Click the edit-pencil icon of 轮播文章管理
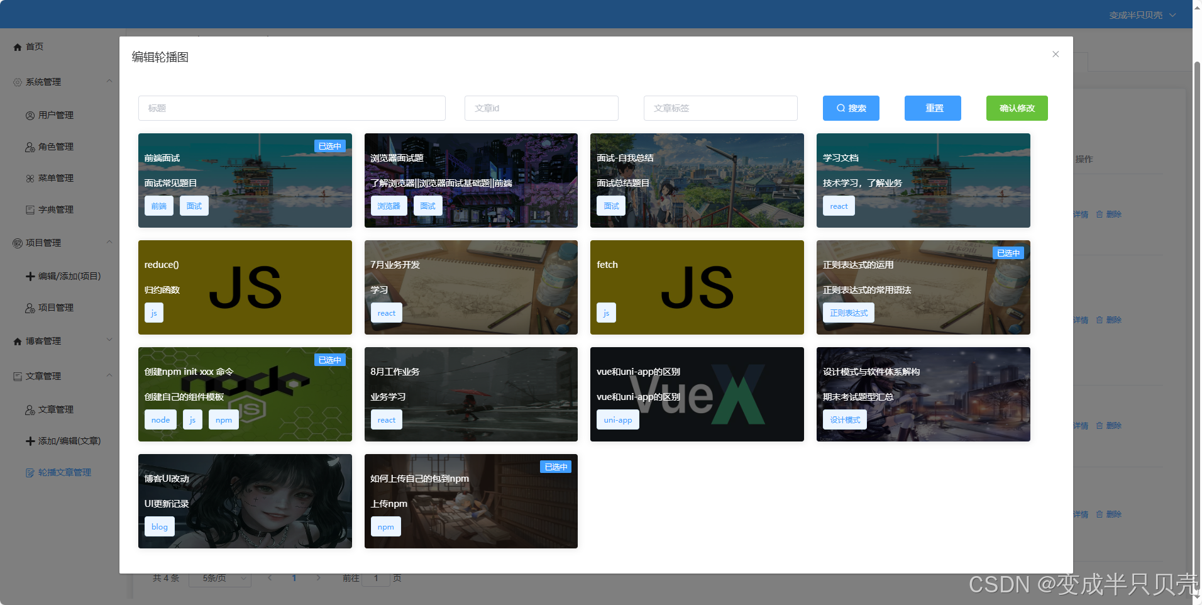This screenshot has height=605, width=1202. (x=30, y=472)
